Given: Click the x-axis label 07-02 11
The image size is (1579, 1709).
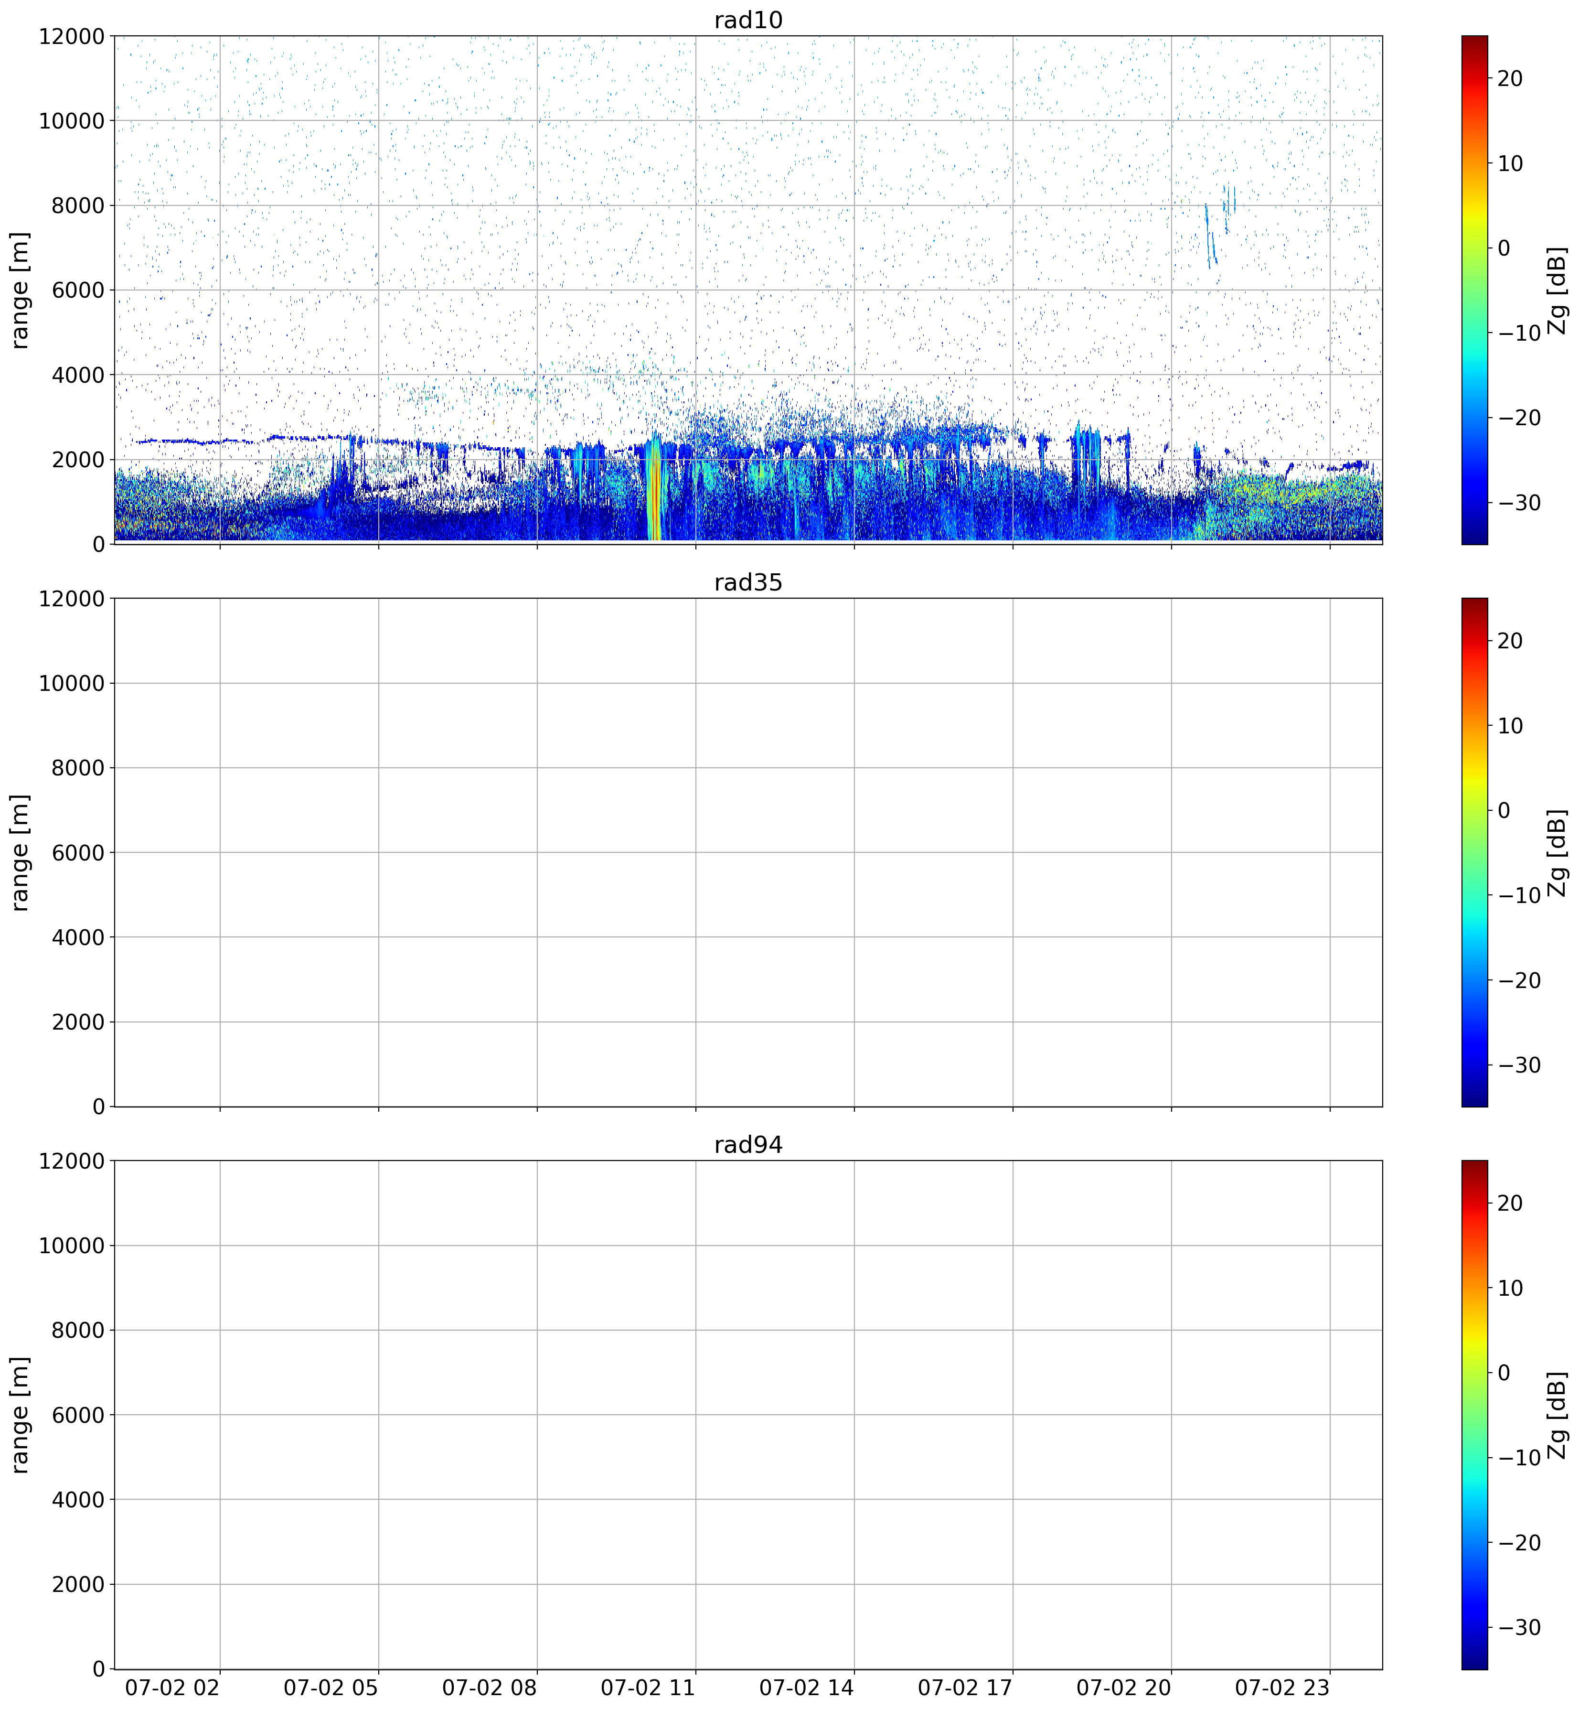Looking at the screenshot, I should (x=648, y=1688).
